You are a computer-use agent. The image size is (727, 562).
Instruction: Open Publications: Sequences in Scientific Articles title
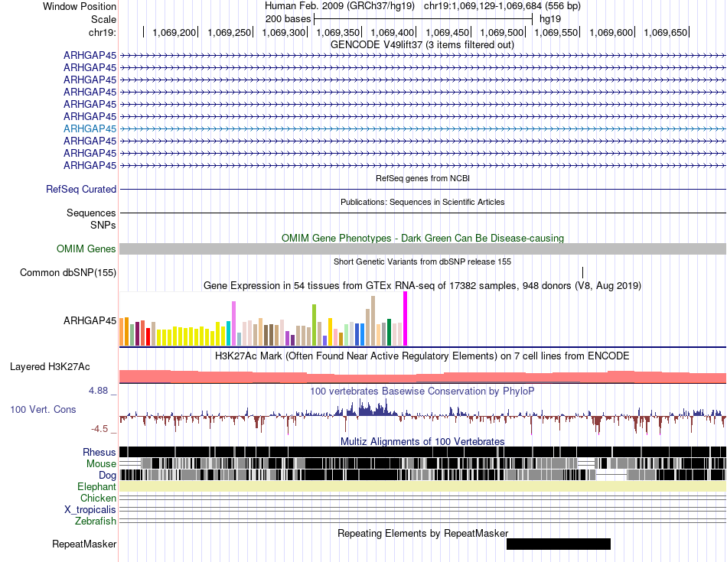click(x=422, y=202)
